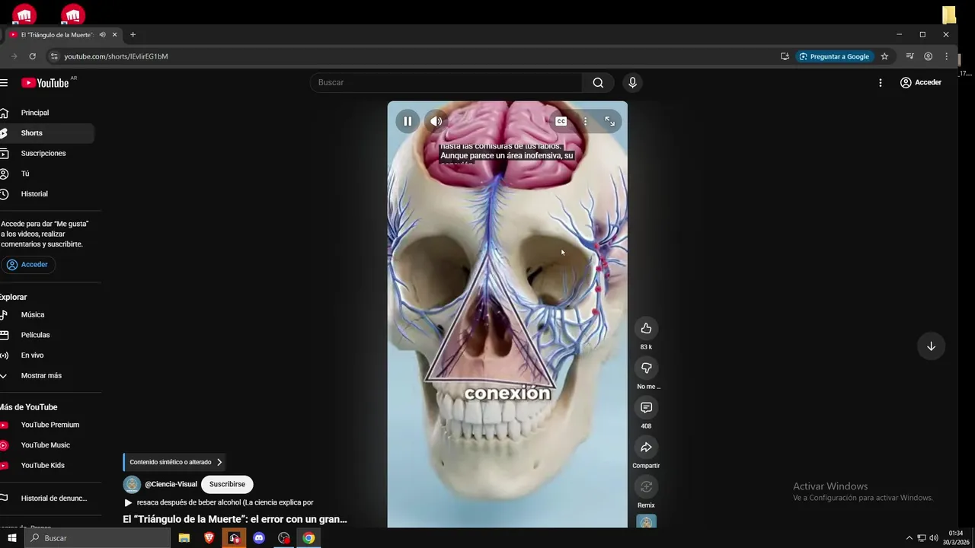Open Historial in the sidebar

click(47, 194)
